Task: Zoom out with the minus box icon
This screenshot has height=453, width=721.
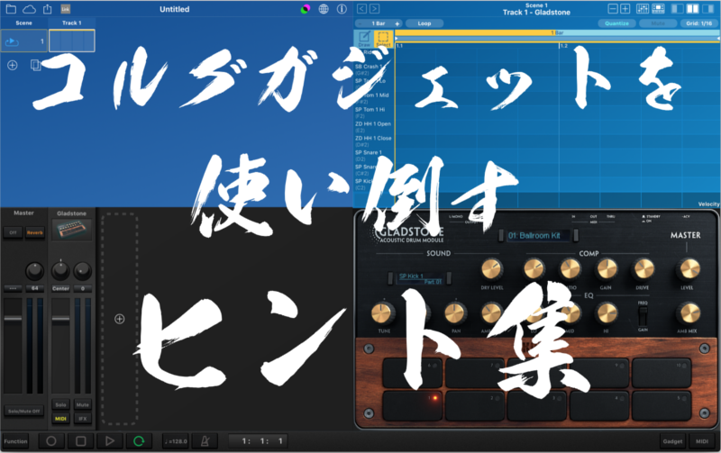Action: (613, 9)
